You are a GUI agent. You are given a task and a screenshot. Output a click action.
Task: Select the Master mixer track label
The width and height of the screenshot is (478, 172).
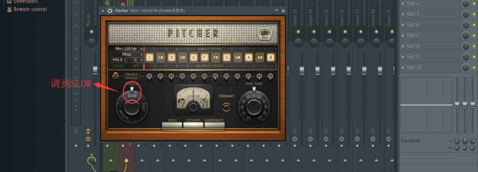coord(89,19)
